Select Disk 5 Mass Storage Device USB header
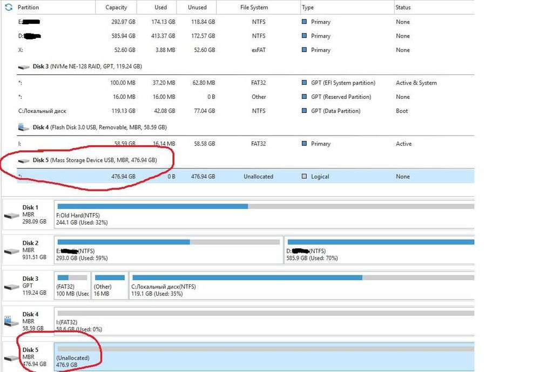 [x=94, y=160]
